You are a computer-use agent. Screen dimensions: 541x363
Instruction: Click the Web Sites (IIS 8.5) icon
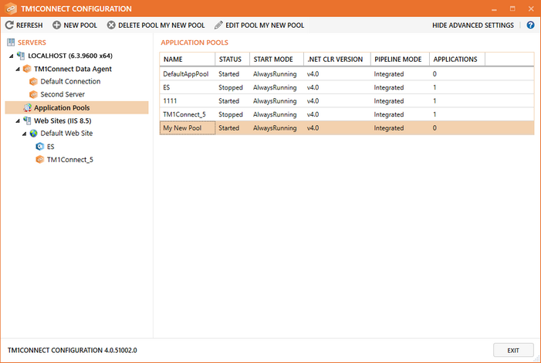point(27,120)
